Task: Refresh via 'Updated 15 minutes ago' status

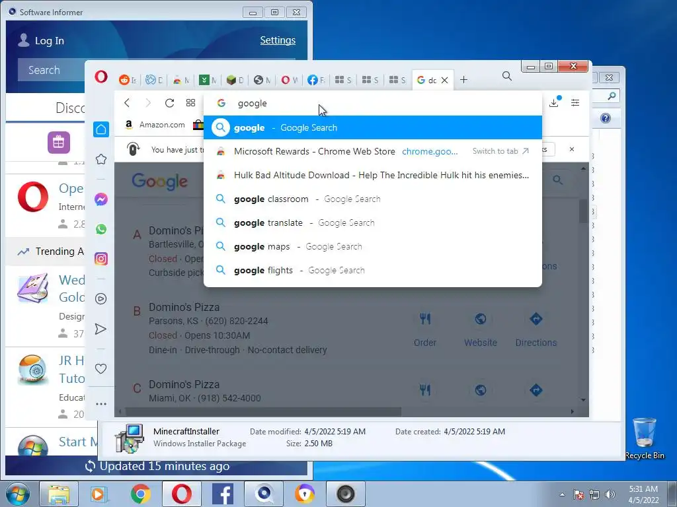Action: pos(157,466)
